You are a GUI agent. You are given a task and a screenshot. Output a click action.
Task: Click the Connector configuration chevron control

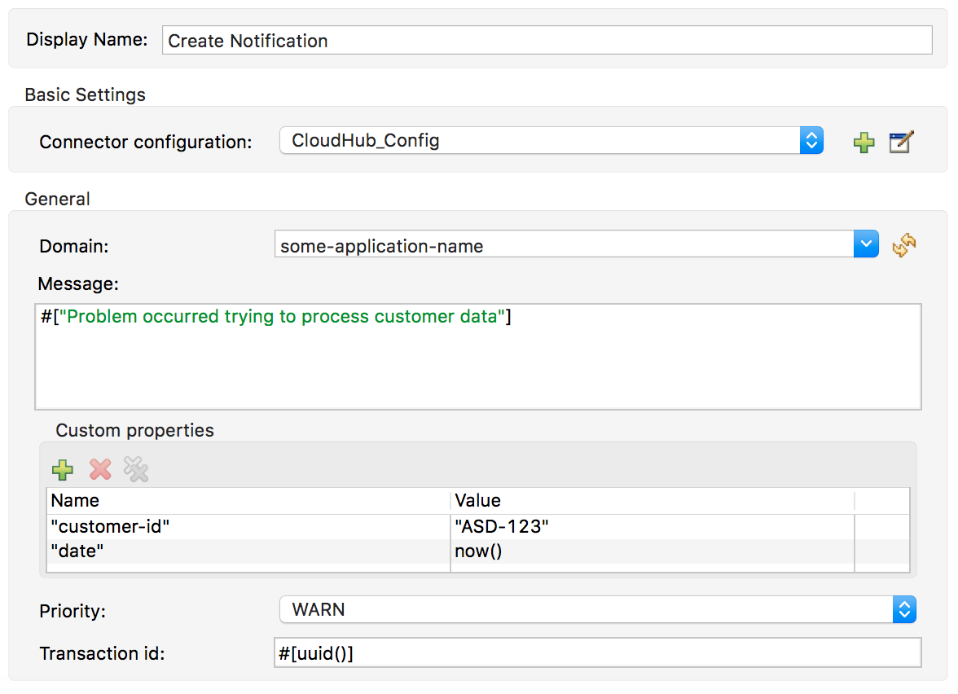(811, 140)
